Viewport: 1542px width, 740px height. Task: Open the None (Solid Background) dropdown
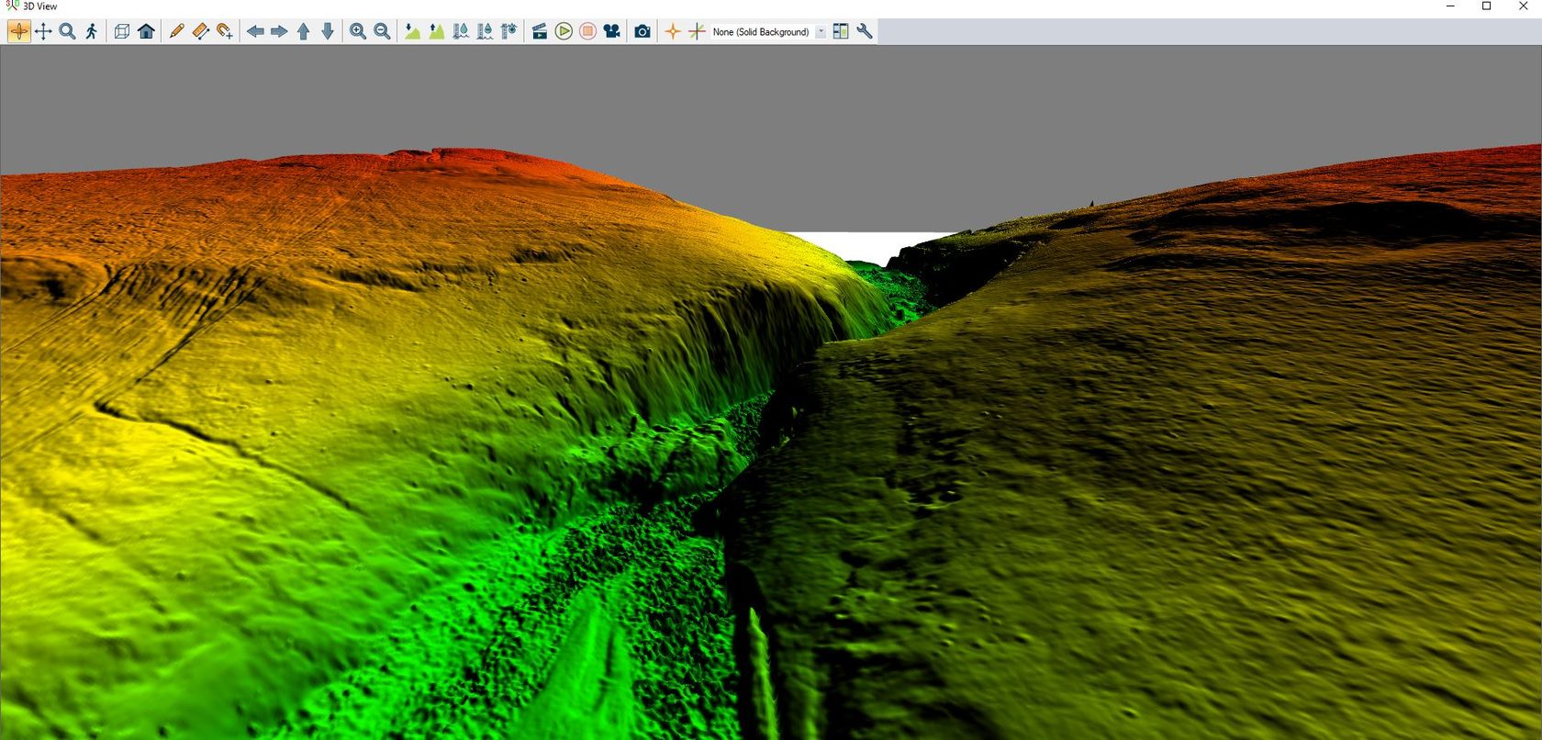click(767, 31)
